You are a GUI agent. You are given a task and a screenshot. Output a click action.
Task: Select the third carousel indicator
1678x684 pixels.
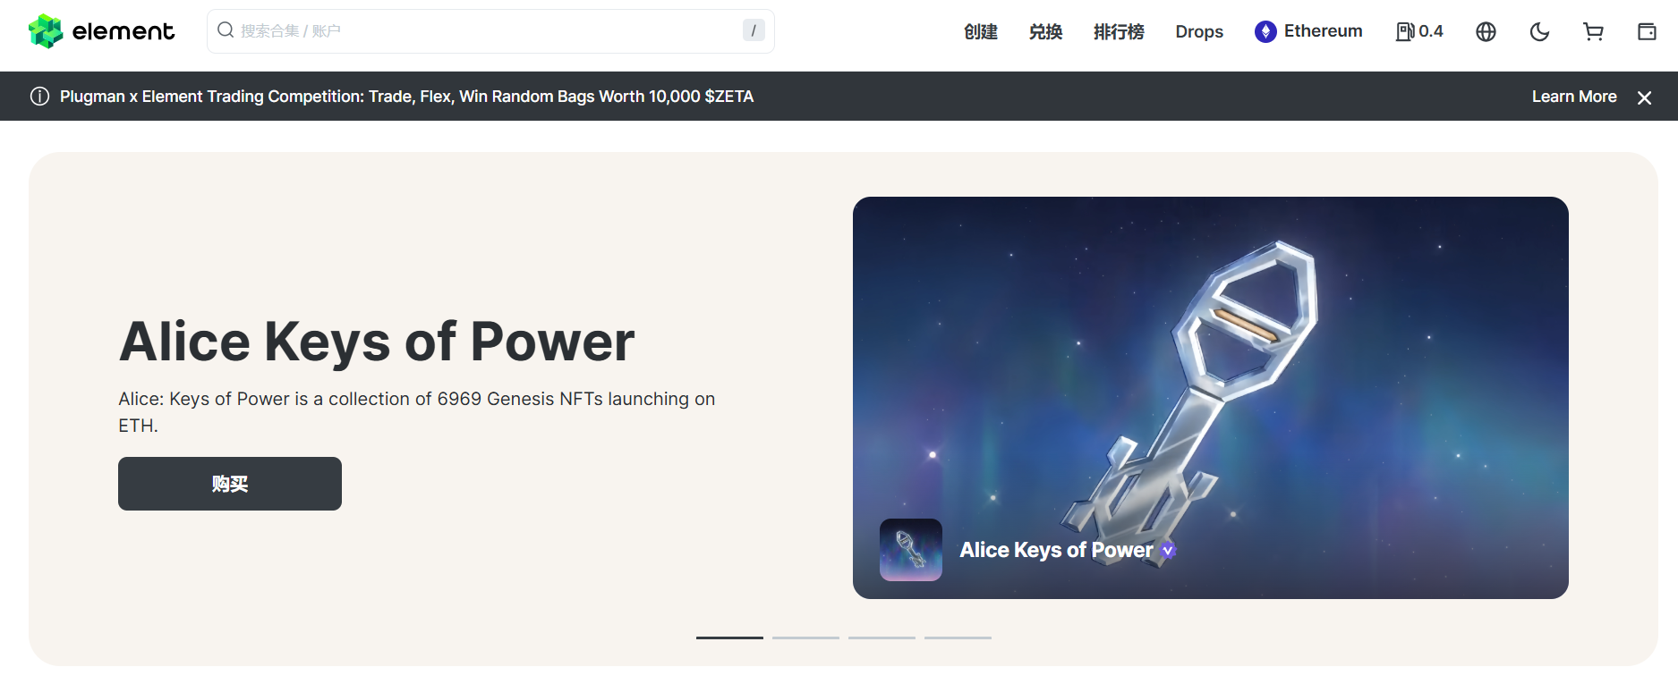point(882,638)
